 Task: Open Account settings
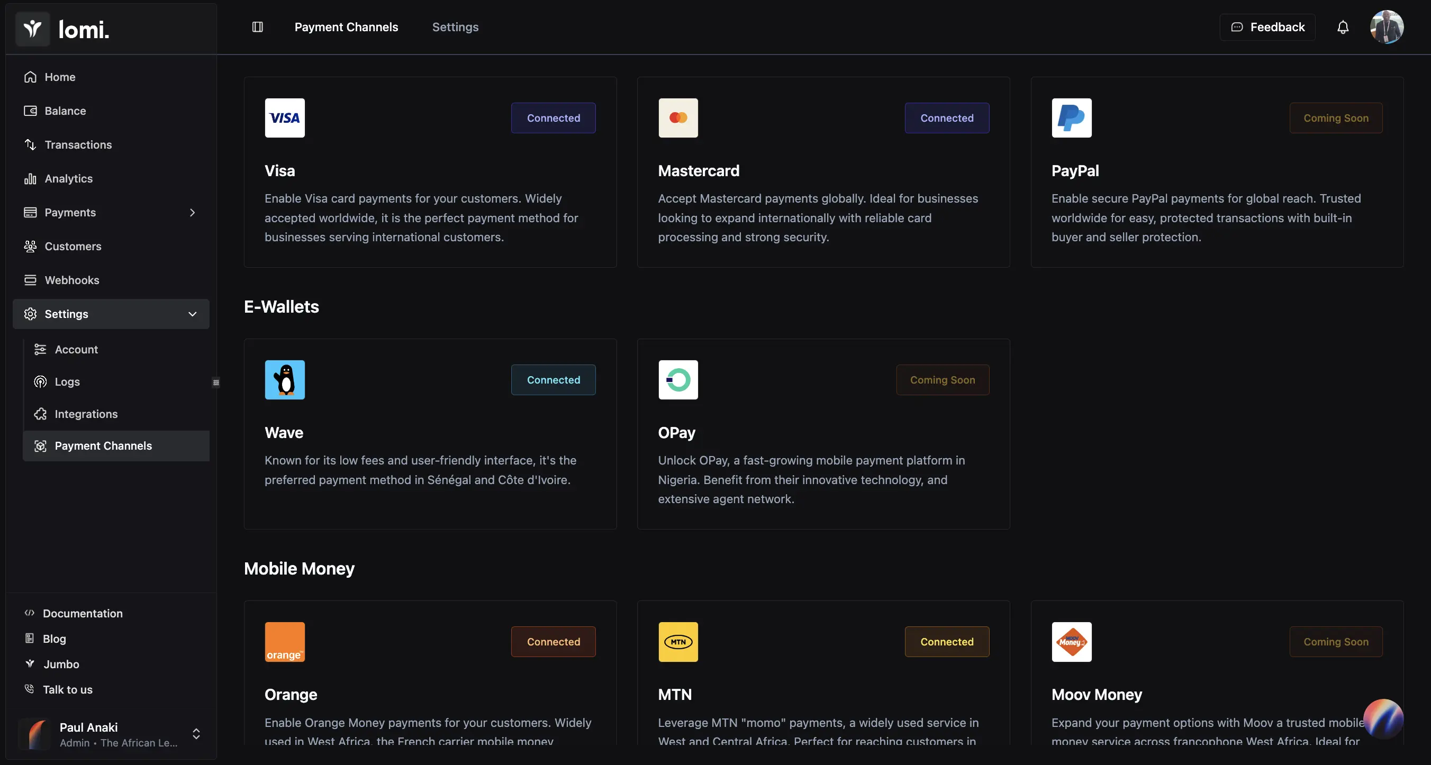point(116,349)
